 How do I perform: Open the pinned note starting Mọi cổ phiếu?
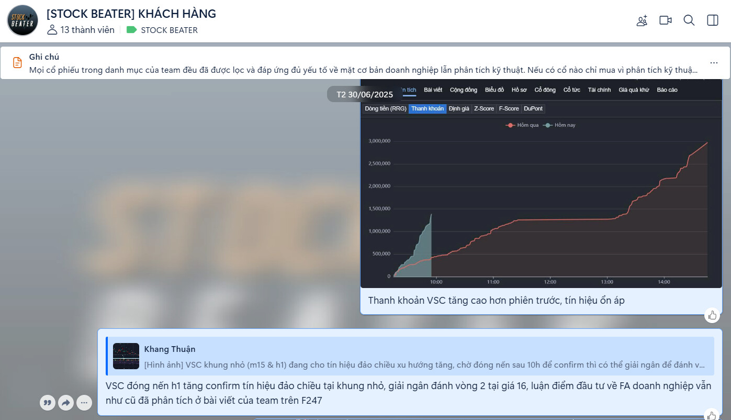click(x=364, y=70)
